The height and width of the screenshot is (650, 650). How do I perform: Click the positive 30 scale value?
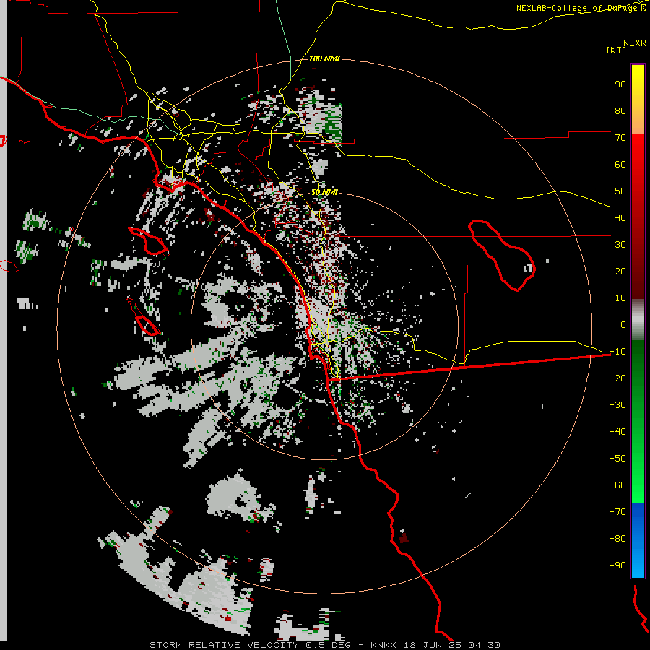point(620,245)
